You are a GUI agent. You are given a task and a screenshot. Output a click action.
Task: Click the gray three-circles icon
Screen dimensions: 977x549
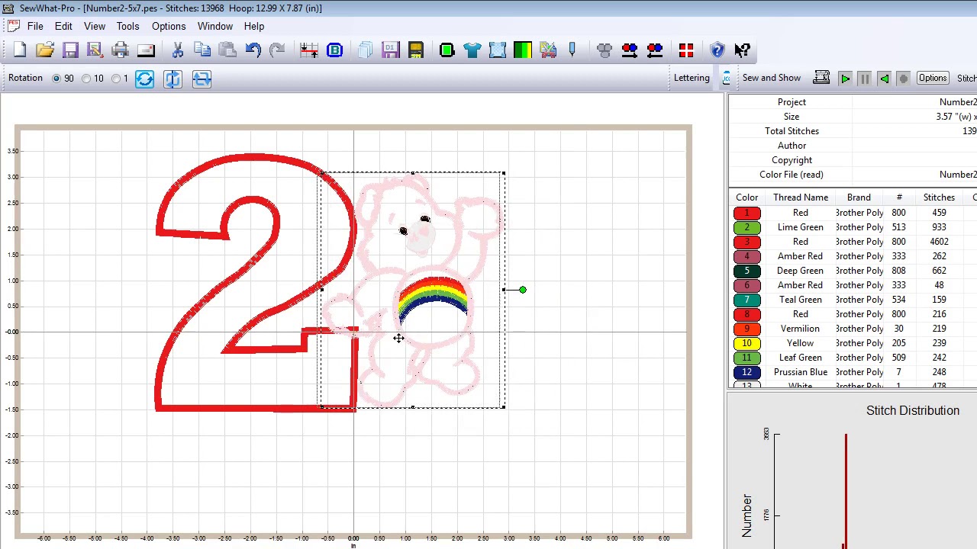coord(605,50)
